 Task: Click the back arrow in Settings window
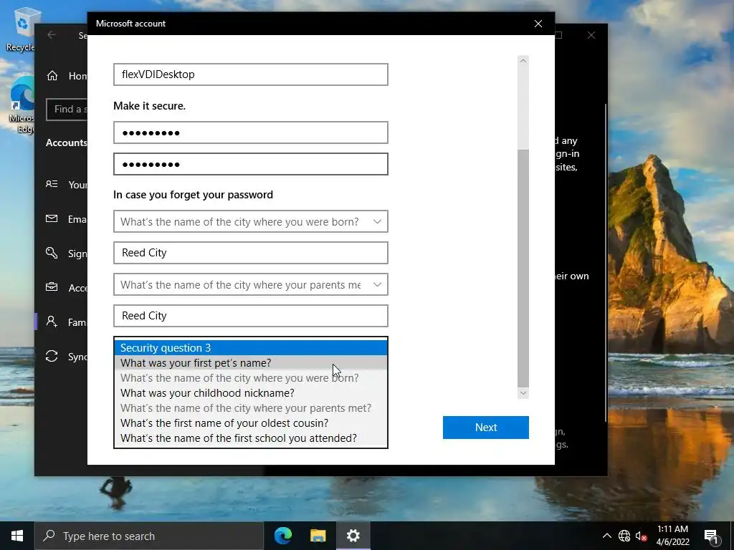tap(52, 35)
